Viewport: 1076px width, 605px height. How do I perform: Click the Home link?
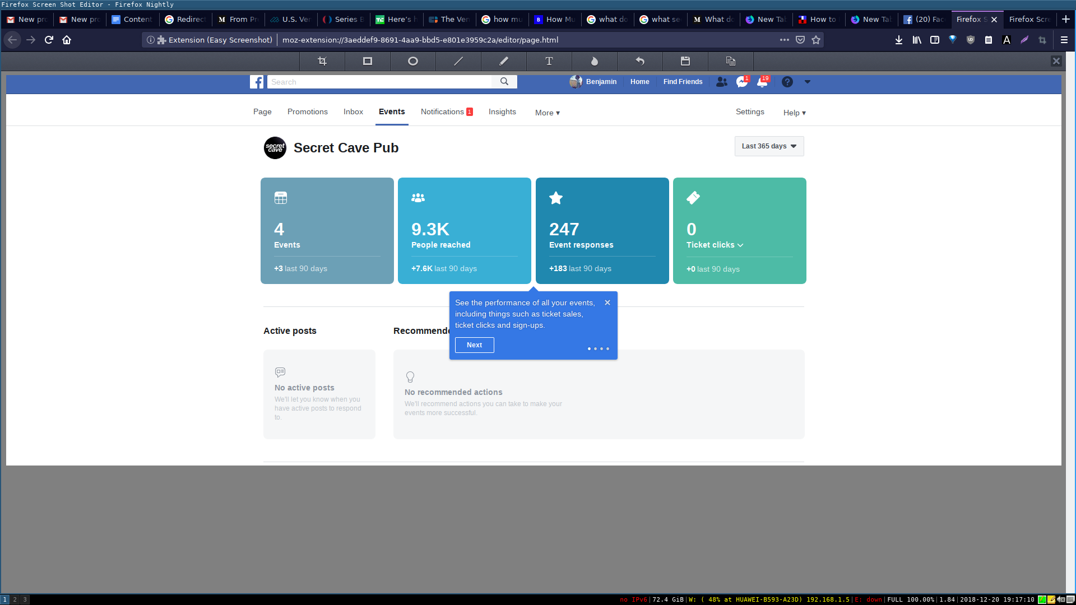pos(639,82)
